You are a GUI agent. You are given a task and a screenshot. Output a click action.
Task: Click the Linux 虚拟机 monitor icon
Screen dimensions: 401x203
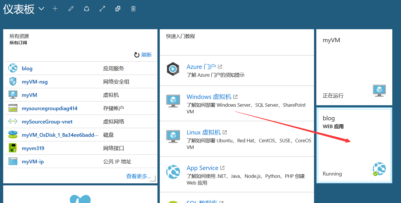(x=173, y=136)
